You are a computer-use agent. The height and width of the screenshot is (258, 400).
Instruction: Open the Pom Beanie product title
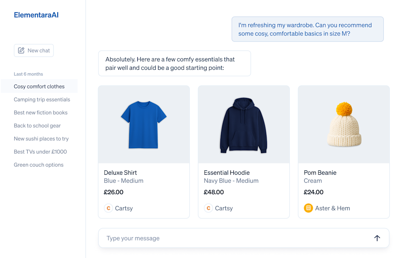point(320,173)
